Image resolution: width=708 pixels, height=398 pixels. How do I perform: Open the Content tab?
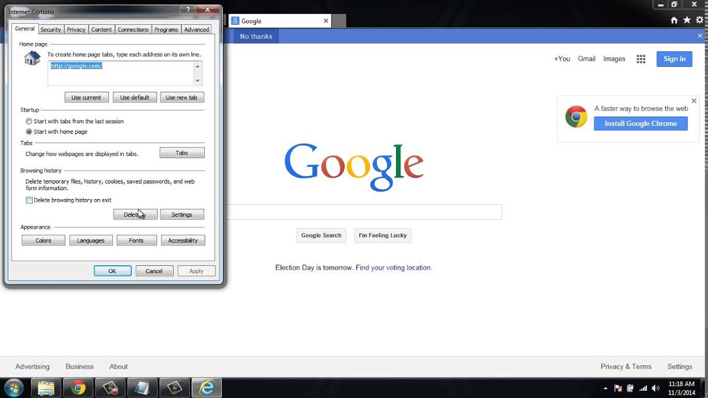pyautogui.click(x=102, y=29)
